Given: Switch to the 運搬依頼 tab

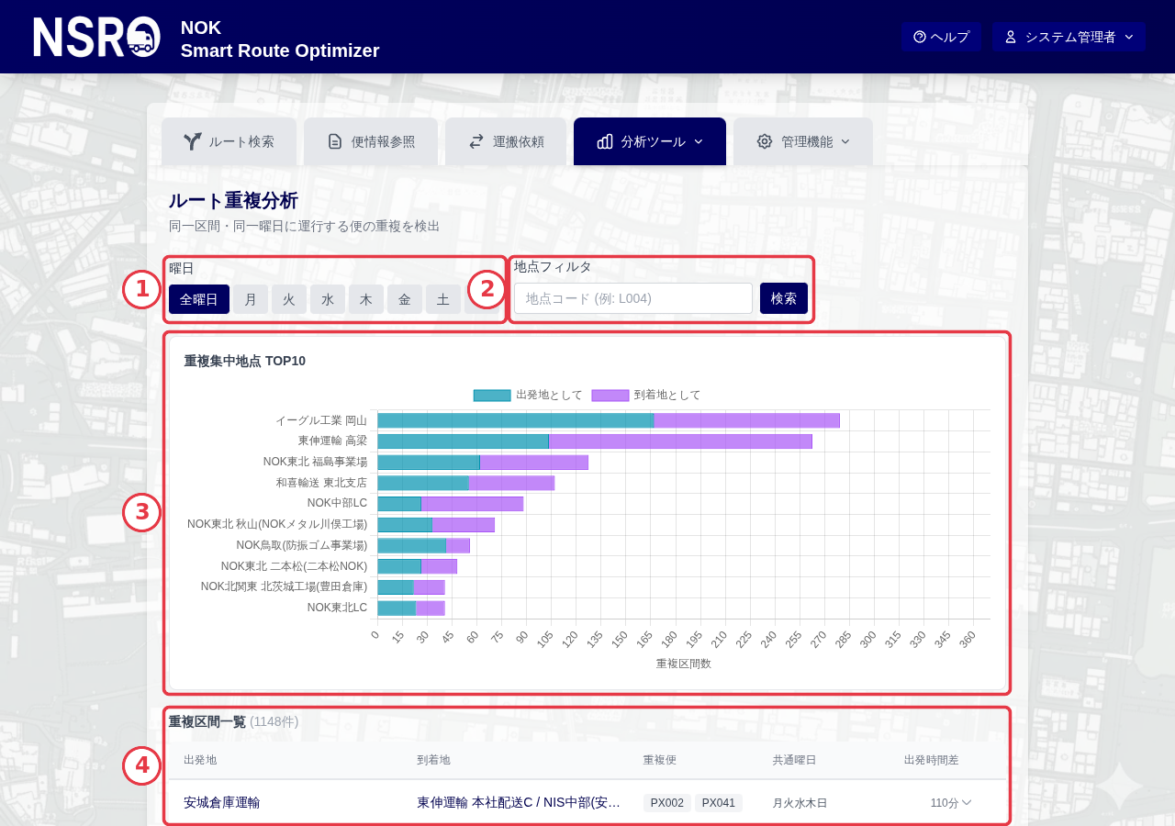Looking at the screenshot, I should [x=506, y=141].
